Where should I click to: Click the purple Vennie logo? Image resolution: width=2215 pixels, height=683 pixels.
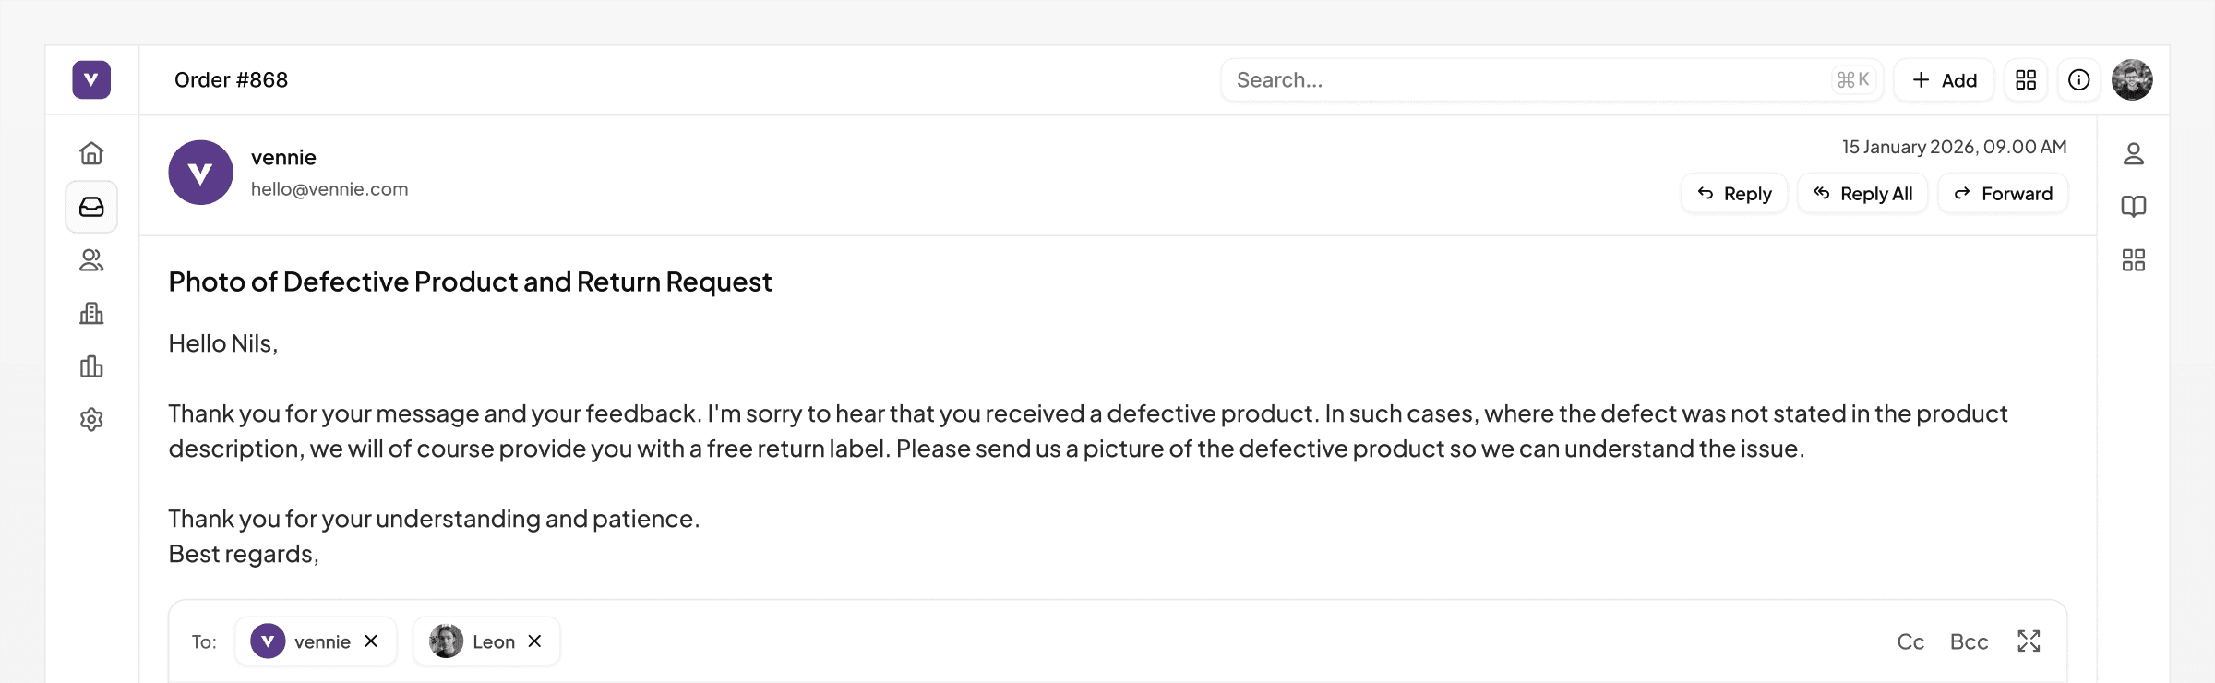click(91, 80)
